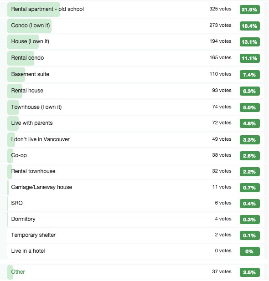269x281 pixels.
Task: Click the 'Condo (I own it)' row
Action: click(135, 26)
